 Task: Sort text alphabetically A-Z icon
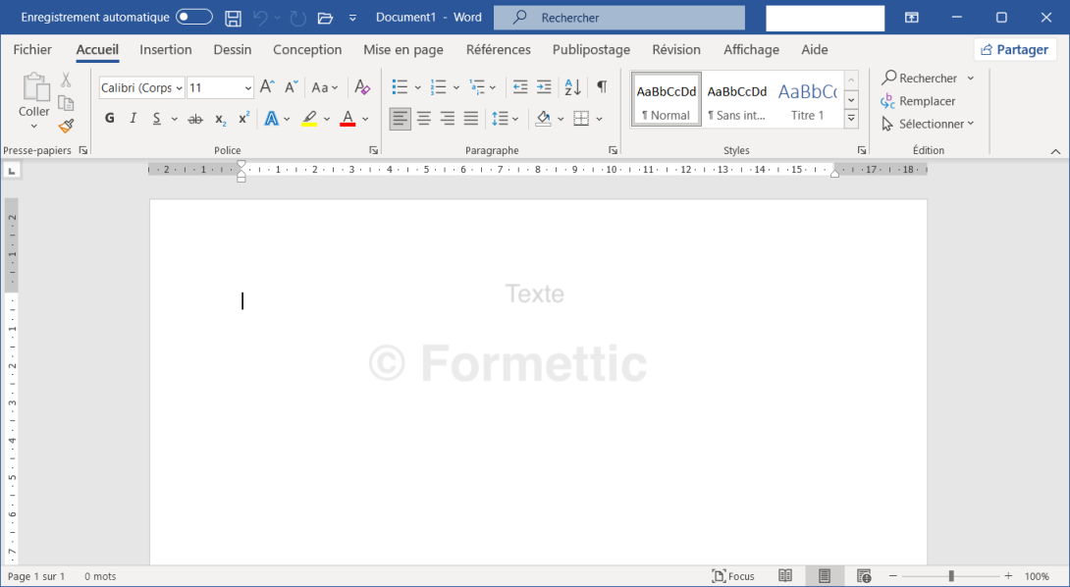pos(573,87)
